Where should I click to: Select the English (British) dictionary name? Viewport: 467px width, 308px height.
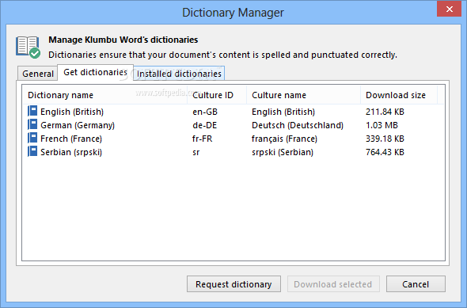72,112
